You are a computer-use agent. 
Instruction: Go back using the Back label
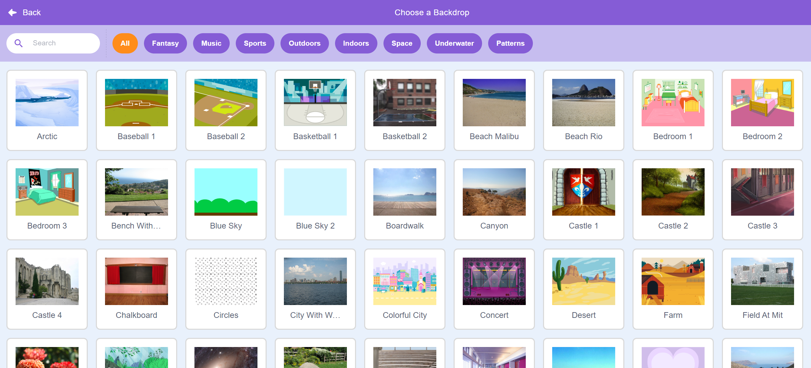point(32,13)
